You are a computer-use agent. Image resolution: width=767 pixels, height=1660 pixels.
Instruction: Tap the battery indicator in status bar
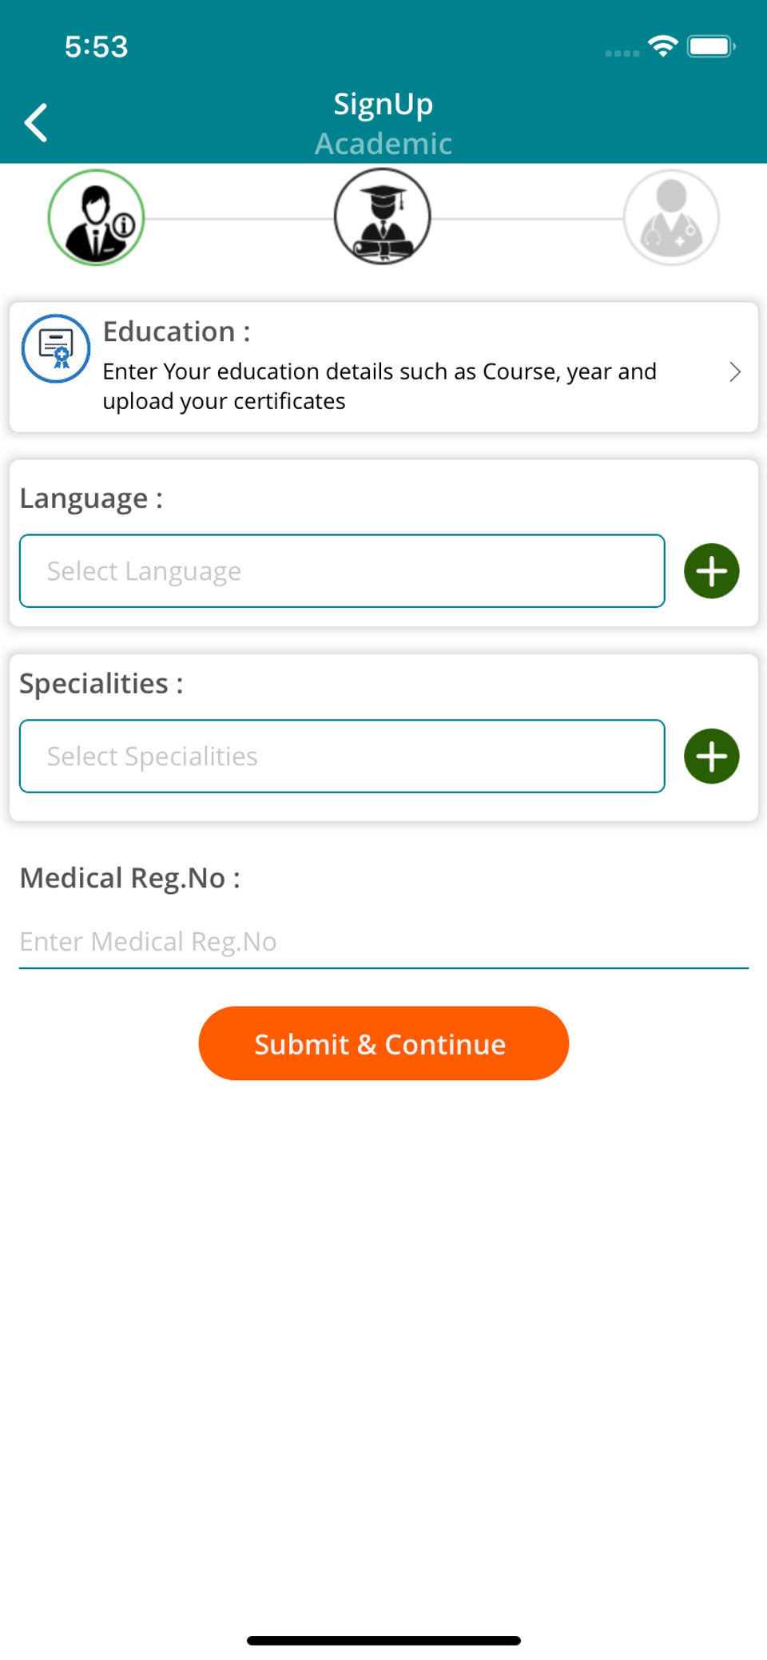711,46
